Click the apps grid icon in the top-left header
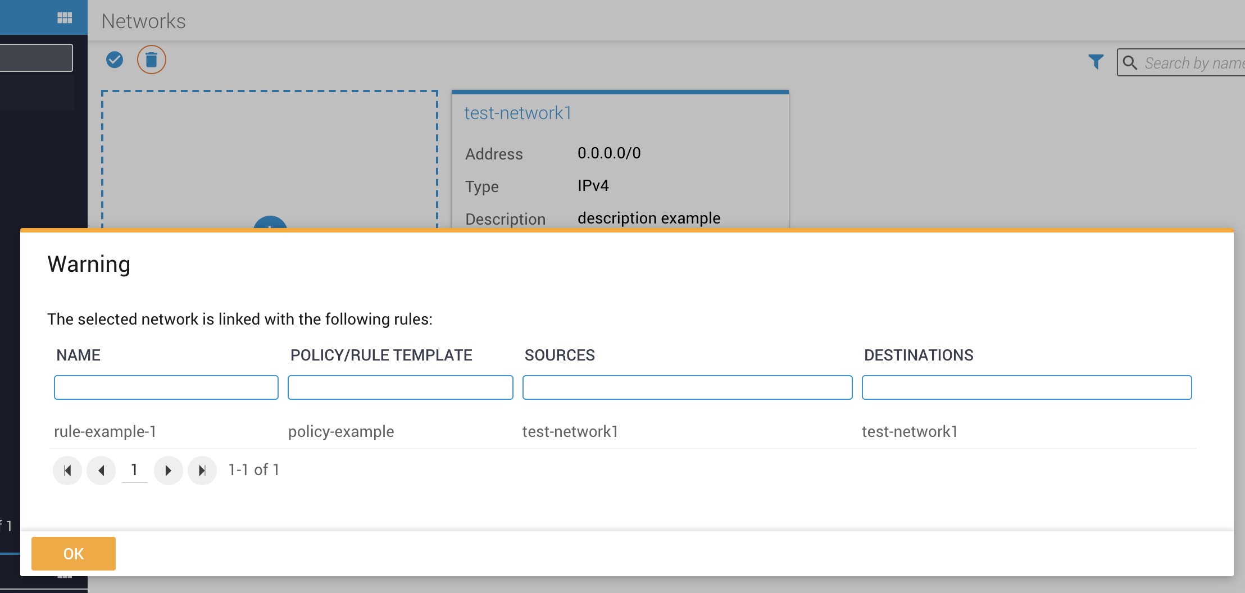This screenshot has width=1245, height=593. tap(65, 18)
